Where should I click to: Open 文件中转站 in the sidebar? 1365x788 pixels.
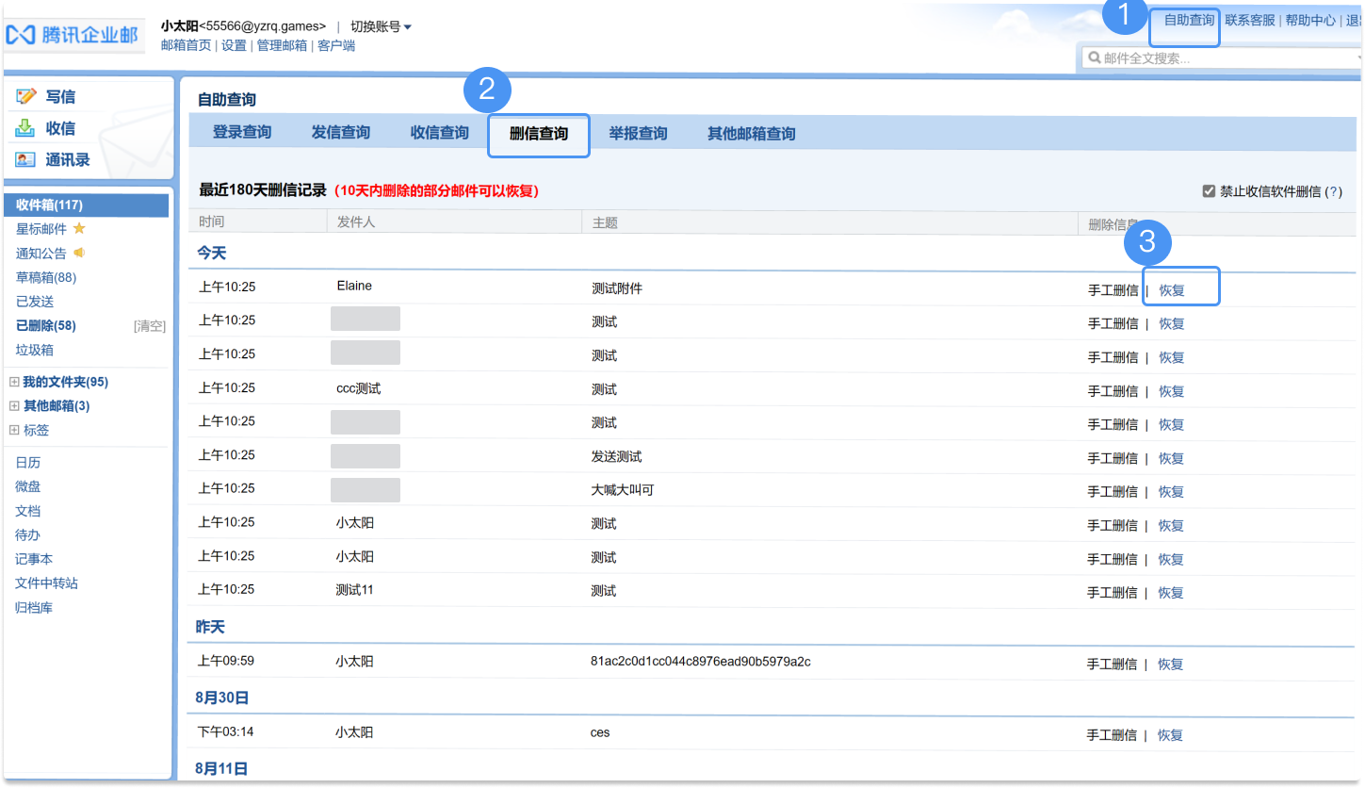47,583
